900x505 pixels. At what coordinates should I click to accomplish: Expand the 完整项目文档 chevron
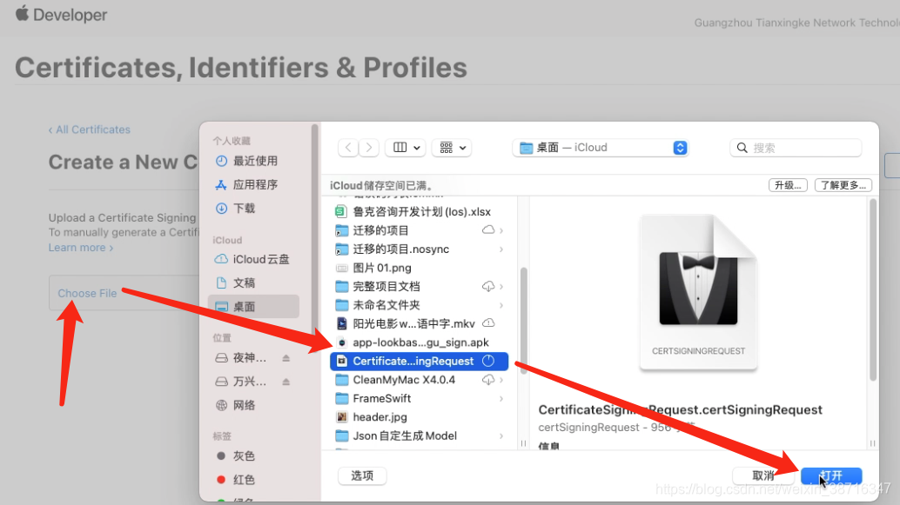click(501, 287)
